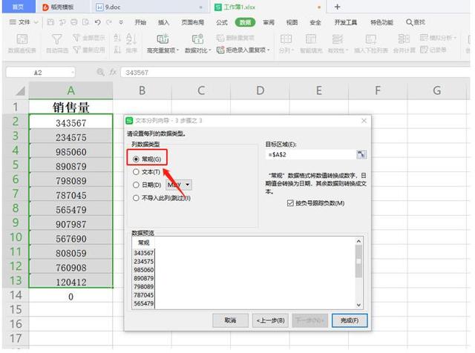The width and height of the screenshot is (475, 353).
Task: Open the 公式 ribbon tab
Action: click(x=222, y=22)
